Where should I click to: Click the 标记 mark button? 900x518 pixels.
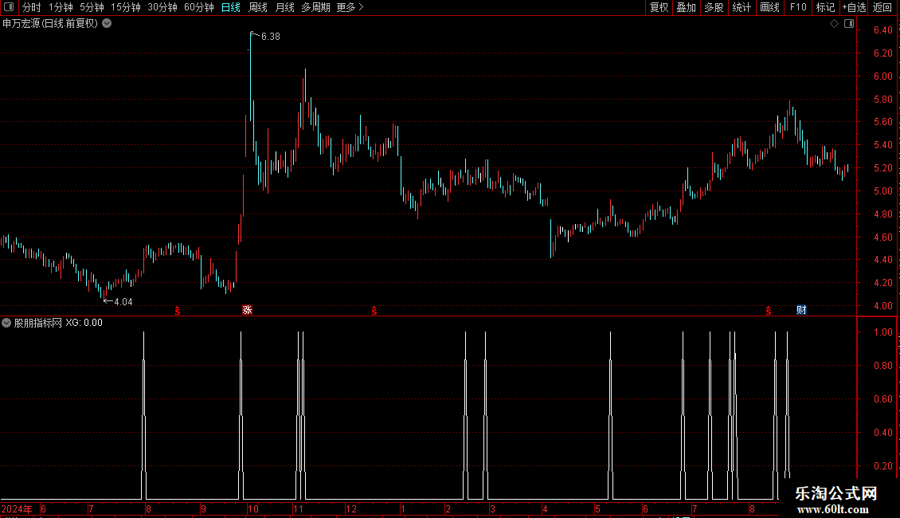825,7
